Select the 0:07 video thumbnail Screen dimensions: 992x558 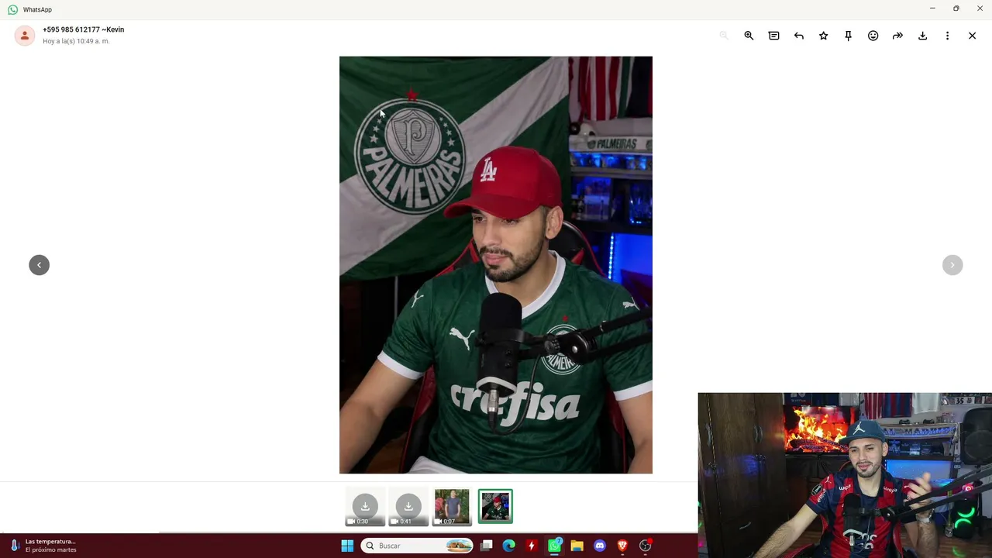pyautogui.click(x=452, y=507)
